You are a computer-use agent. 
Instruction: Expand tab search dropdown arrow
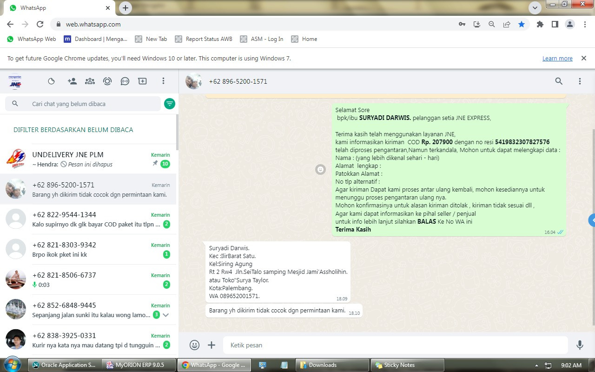[535, 8]
